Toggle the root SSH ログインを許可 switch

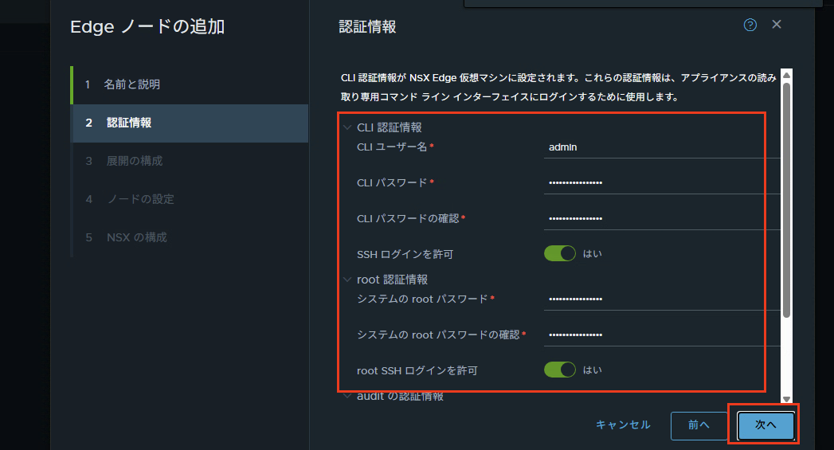[559, 370]
